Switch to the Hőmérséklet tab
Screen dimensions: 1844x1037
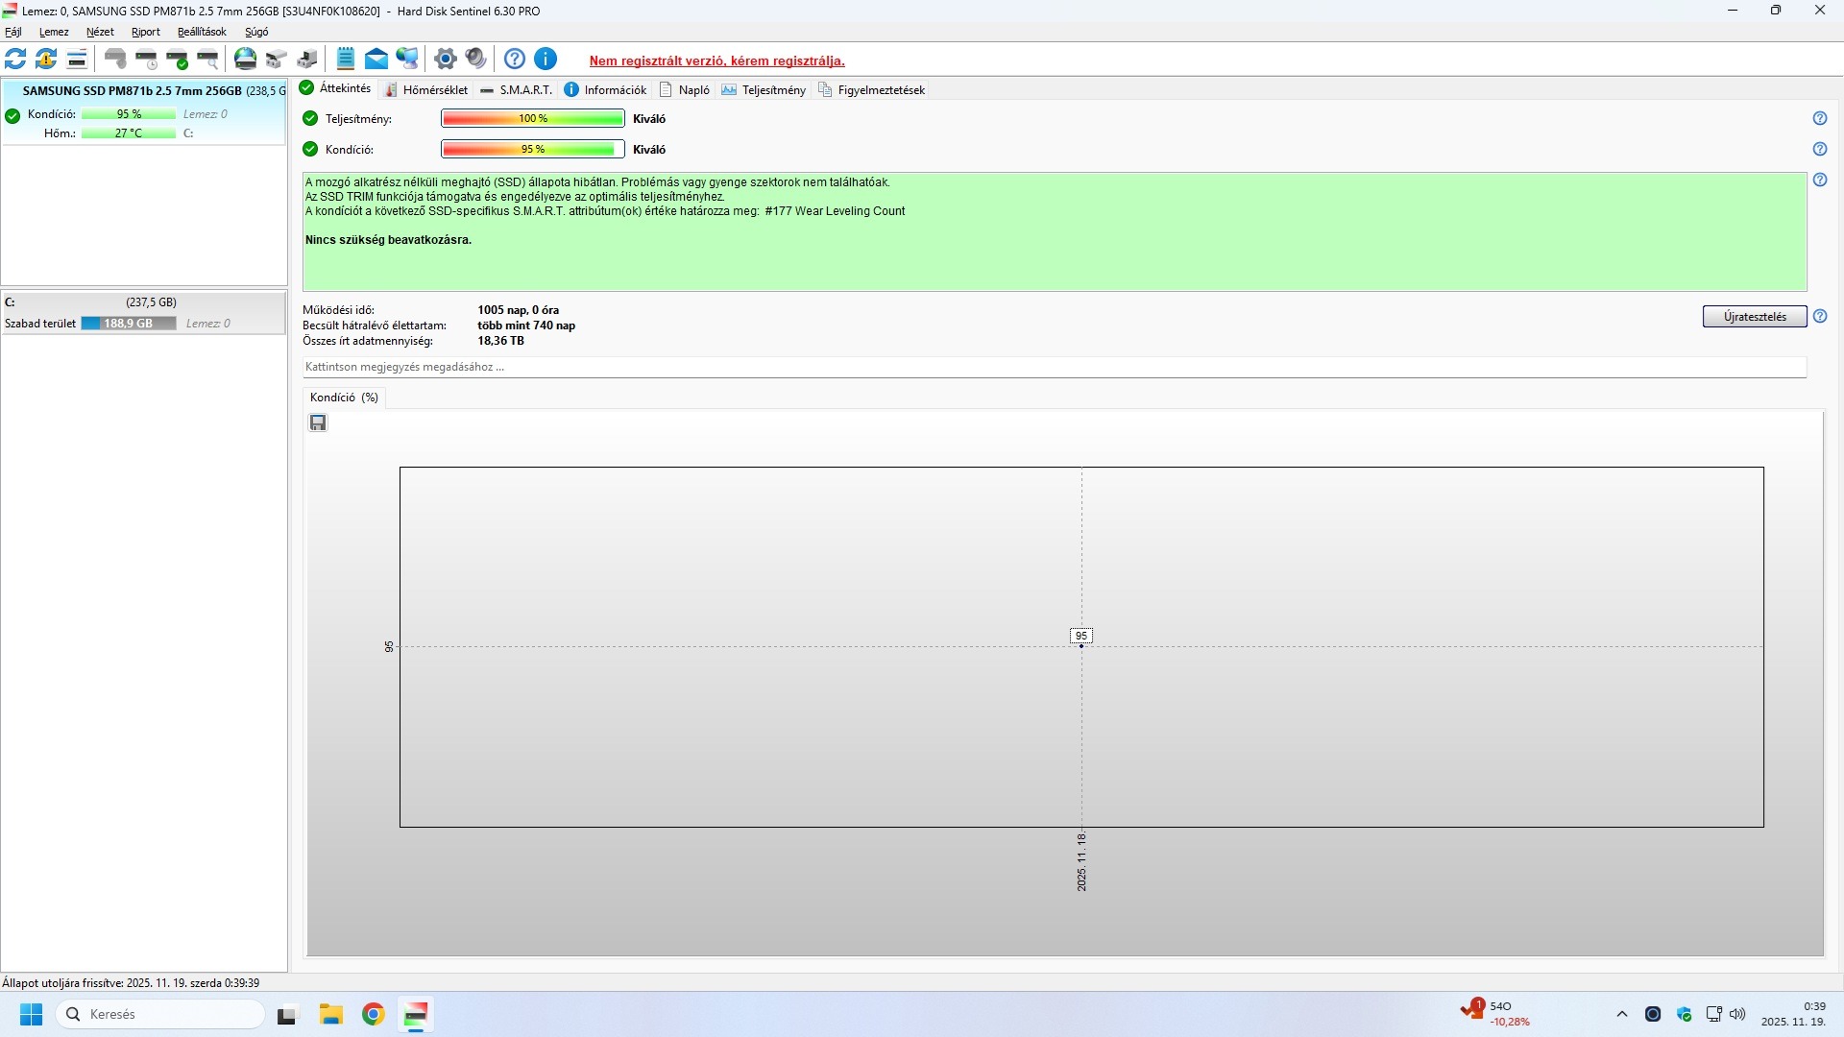tap(425, 90)
